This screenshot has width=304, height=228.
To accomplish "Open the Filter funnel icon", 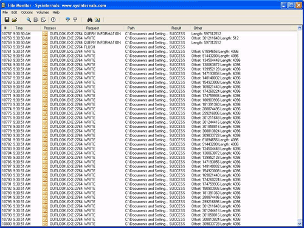I will [x=67, y=19].
